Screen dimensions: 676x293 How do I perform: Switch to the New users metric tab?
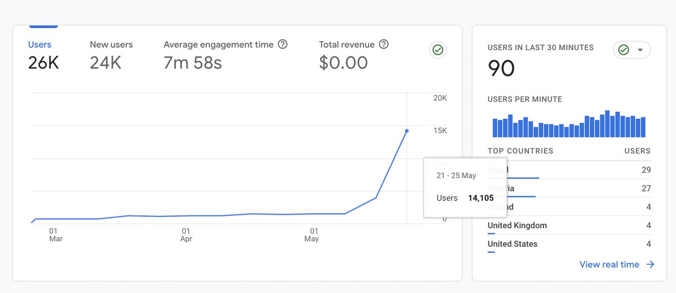click(111, 45)
